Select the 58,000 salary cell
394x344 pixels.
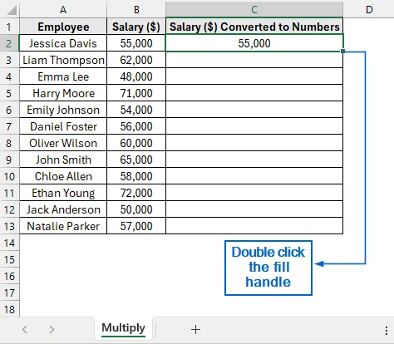136,176
